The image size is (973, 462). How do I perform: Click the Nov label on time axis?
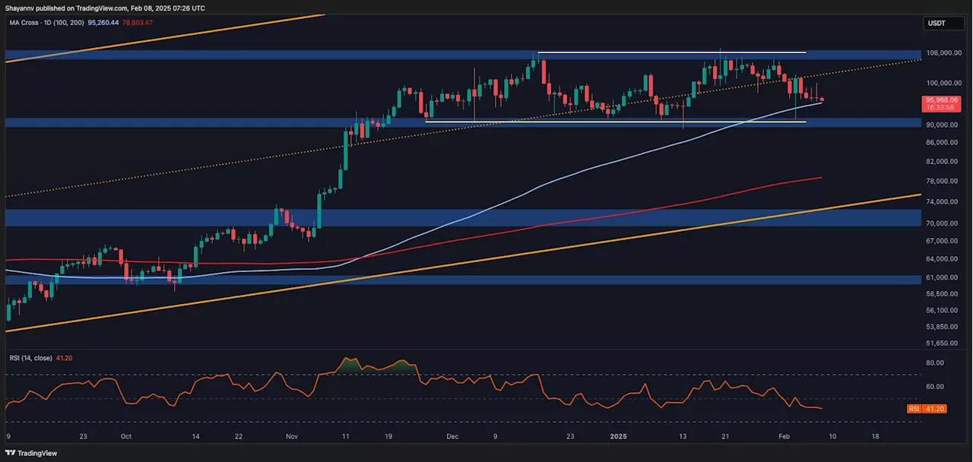[293, 437]
